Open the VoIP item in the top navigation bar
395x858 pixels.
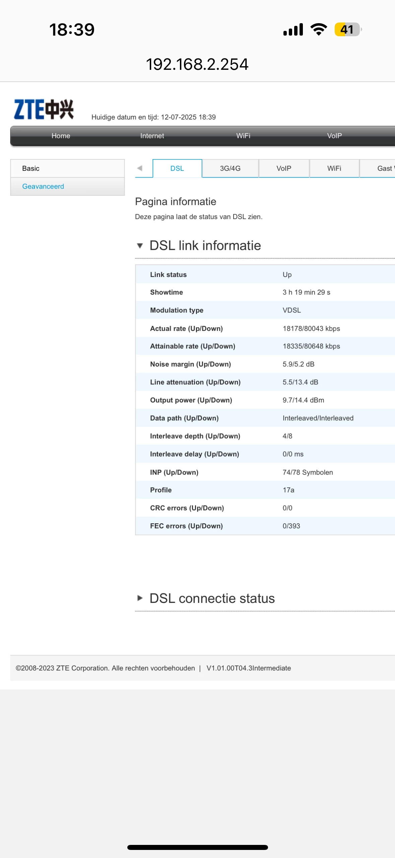[x=334, y=136]
